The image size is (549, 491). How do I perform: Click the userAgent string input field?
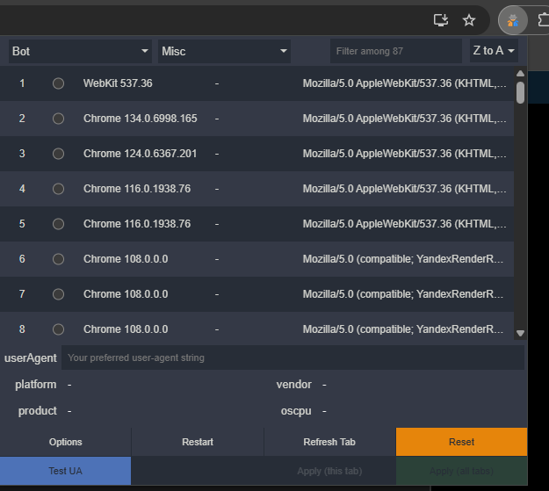(x=293, y=357)
